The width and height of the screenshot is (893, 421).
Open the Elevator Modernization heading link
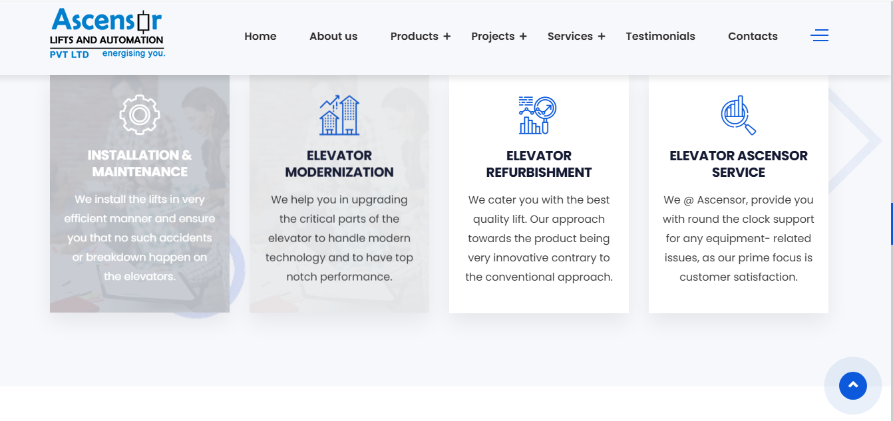339,164
